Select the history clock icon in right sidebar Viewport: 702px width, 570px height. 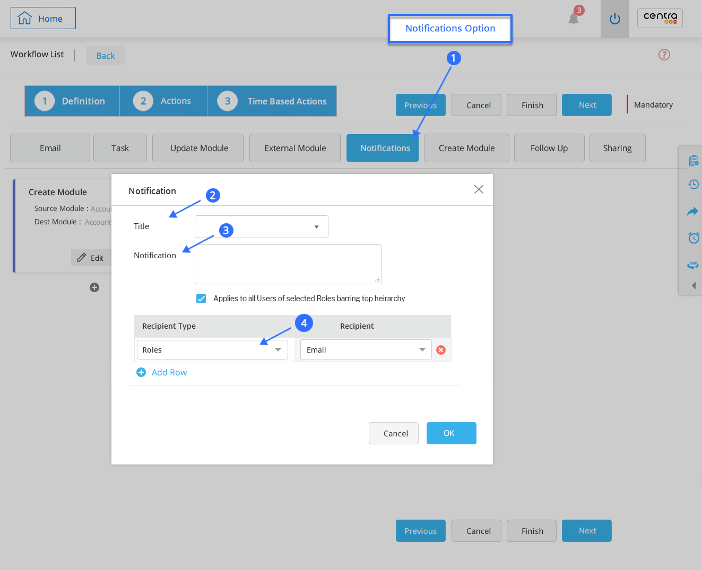pyautogui.click(x=693, y=185)
